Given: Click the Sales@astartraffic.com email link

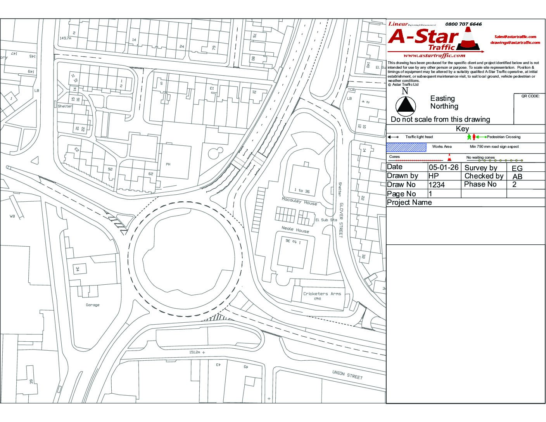Looking at the screenshot, I should (x=515, y=36).
